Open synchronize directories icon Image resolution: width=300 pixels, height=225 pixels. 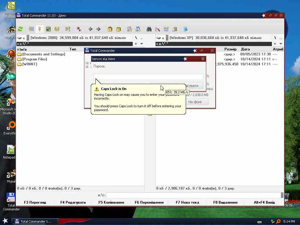pos(166,29)
